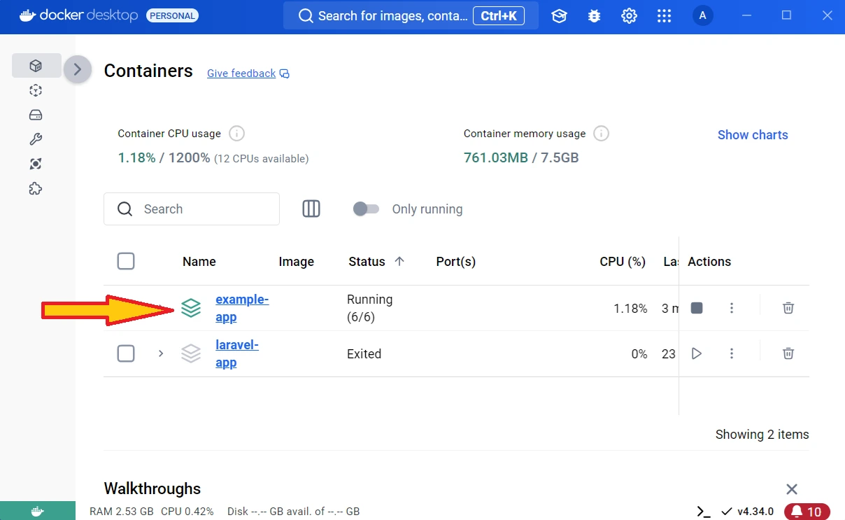Click the "Running (6/6)" status text
Screen dimensions: 845x520
pyautogui.click(x=370, y=308)
